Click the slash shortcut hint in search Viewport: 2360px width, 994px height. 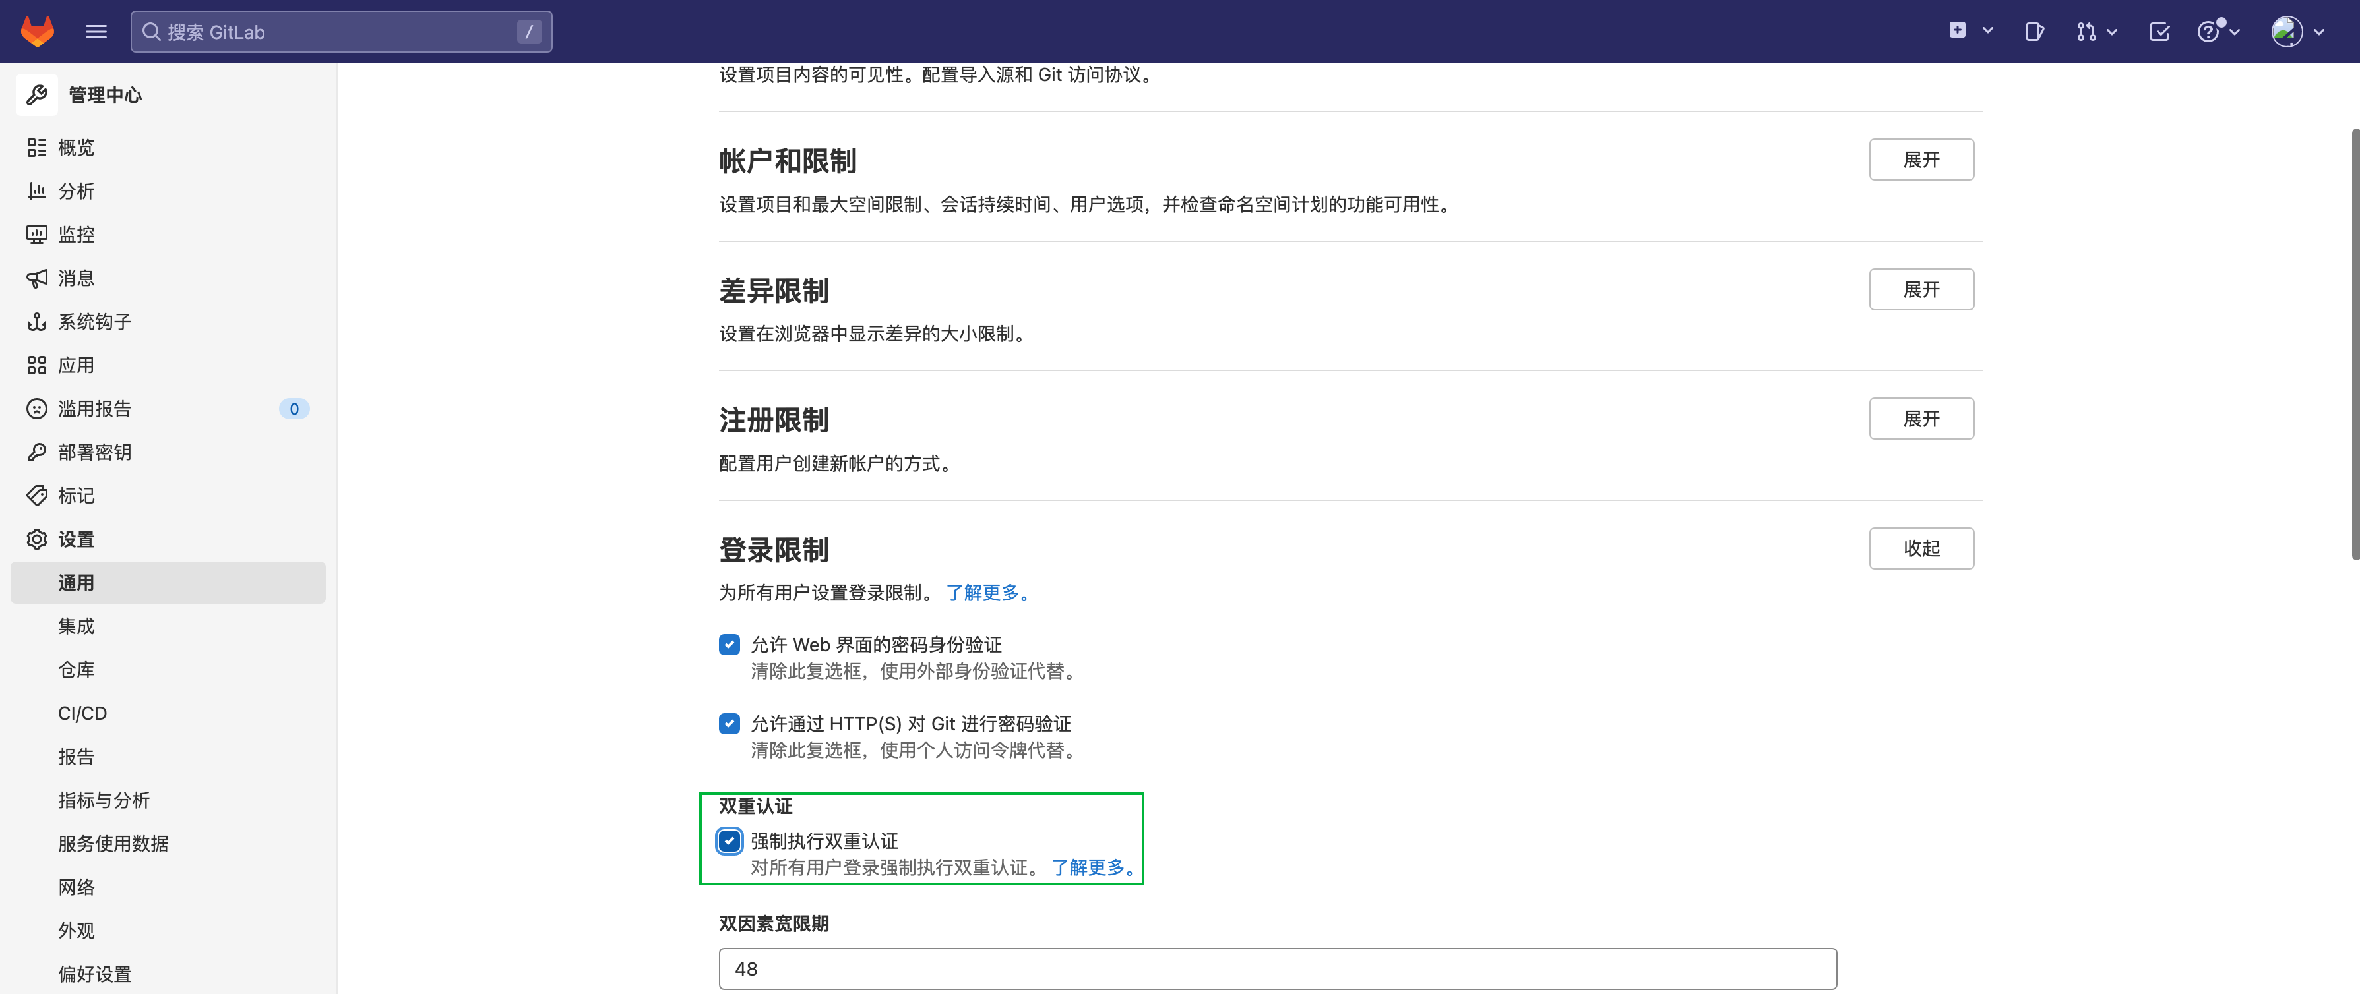[x=528, y=32]
